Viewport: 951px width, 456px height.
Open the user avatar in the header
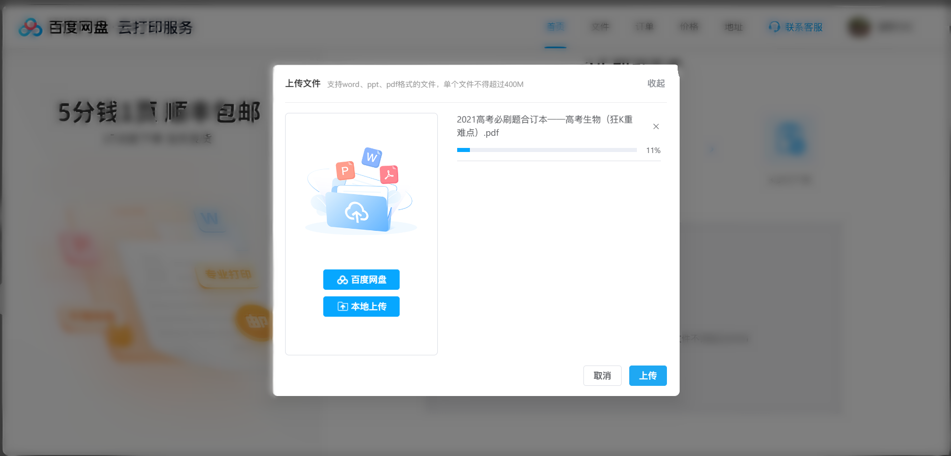point(859,27)
